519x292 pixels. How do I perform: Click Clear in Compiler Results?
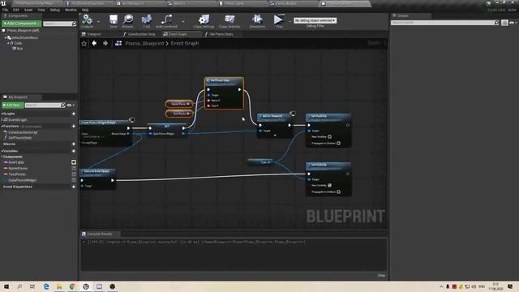[x=381, y=276]
